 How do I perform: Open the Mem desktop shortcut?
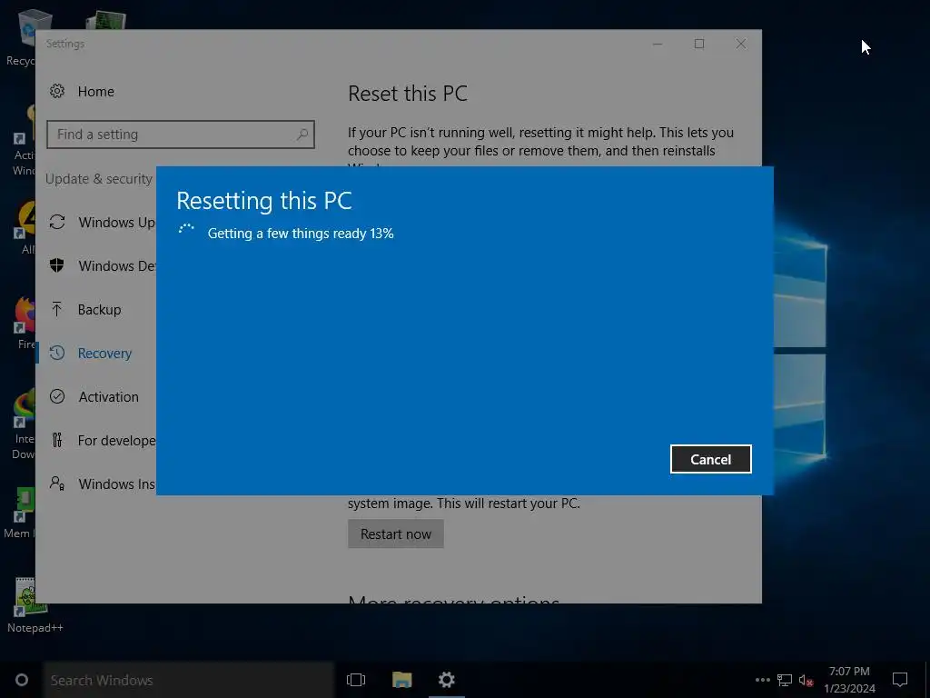tap(20, 514)
